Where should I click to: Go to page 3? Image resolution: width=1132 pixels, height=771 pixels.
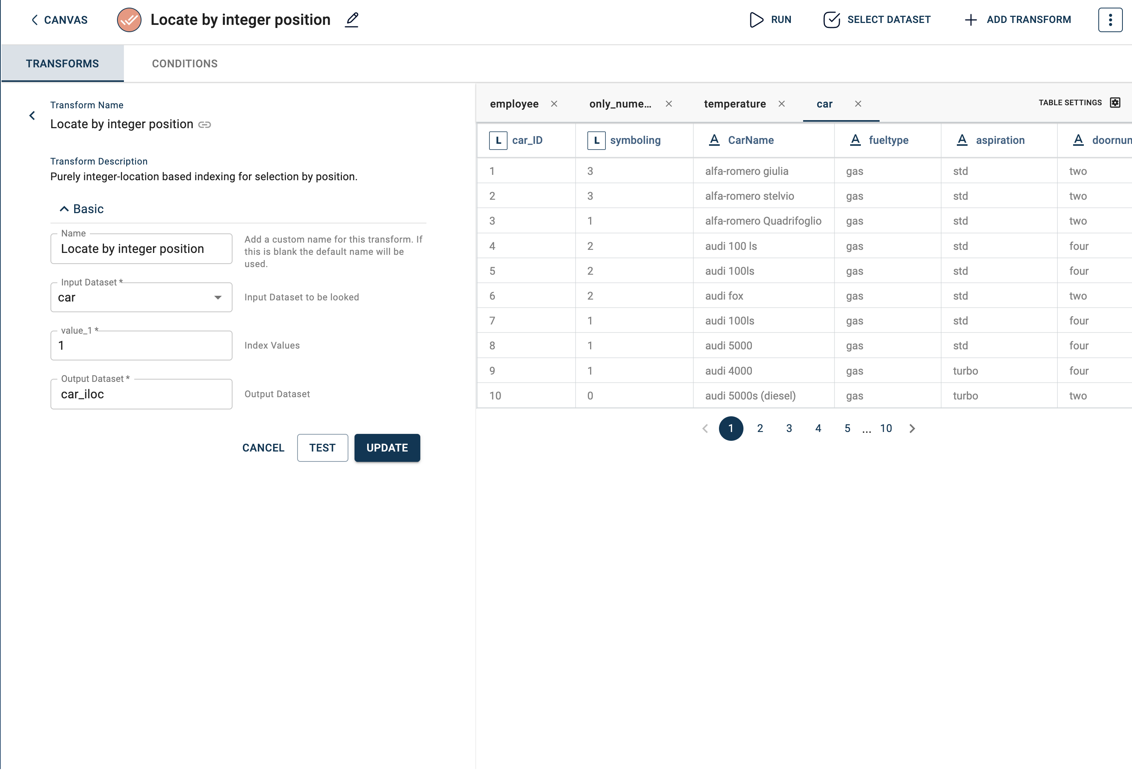[x=789, y=429]
